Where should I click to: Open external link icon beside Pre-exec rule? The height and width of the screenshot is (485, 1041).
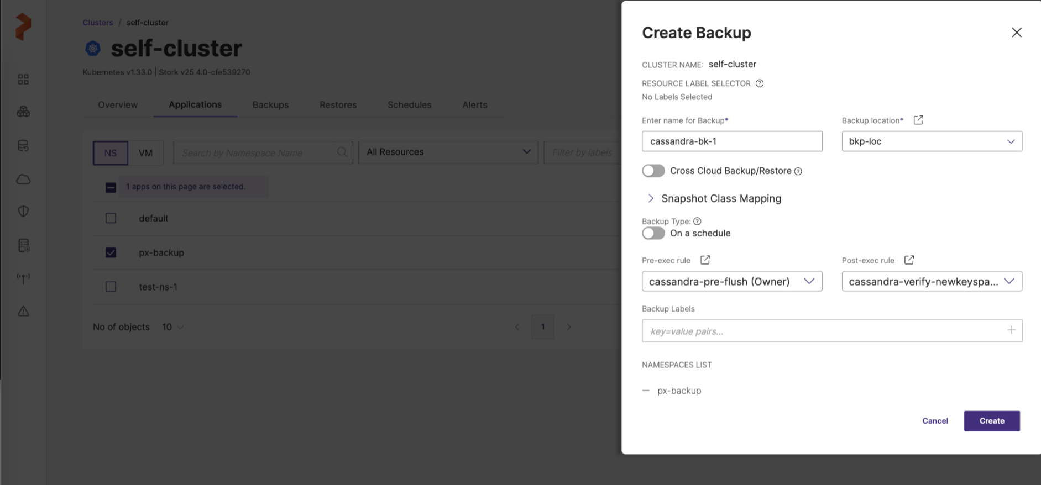705,260
